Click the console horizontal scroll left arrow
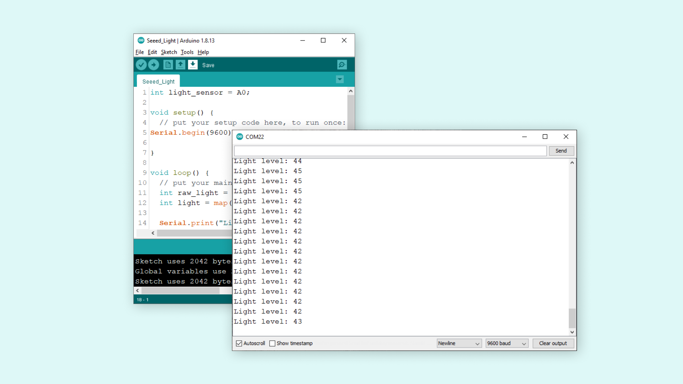 pos(138,290)
